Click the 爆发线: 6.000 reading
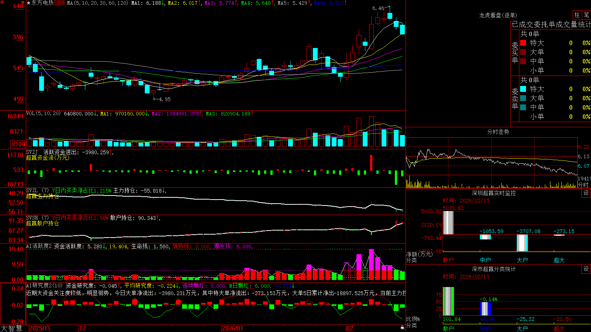This screenshot has height=332, width=591. [233, 246]
